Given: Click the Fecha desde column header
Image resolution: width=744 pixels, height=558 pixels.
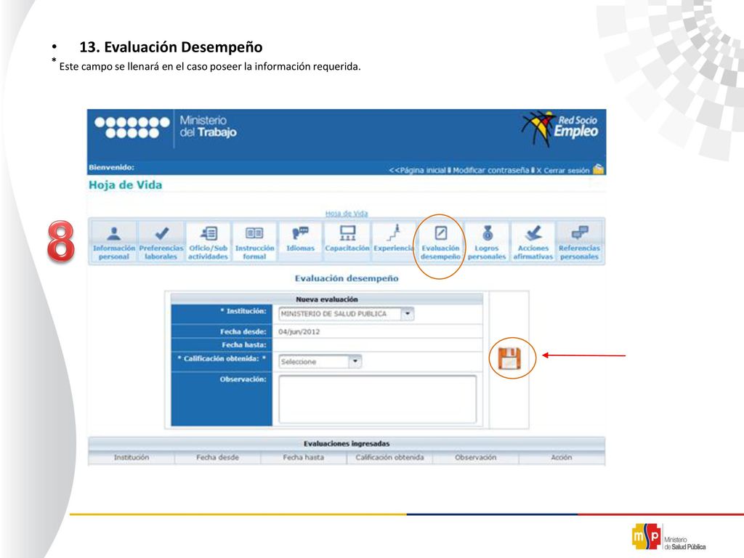Looking at the screenshot, I should (x=217, y=458).
